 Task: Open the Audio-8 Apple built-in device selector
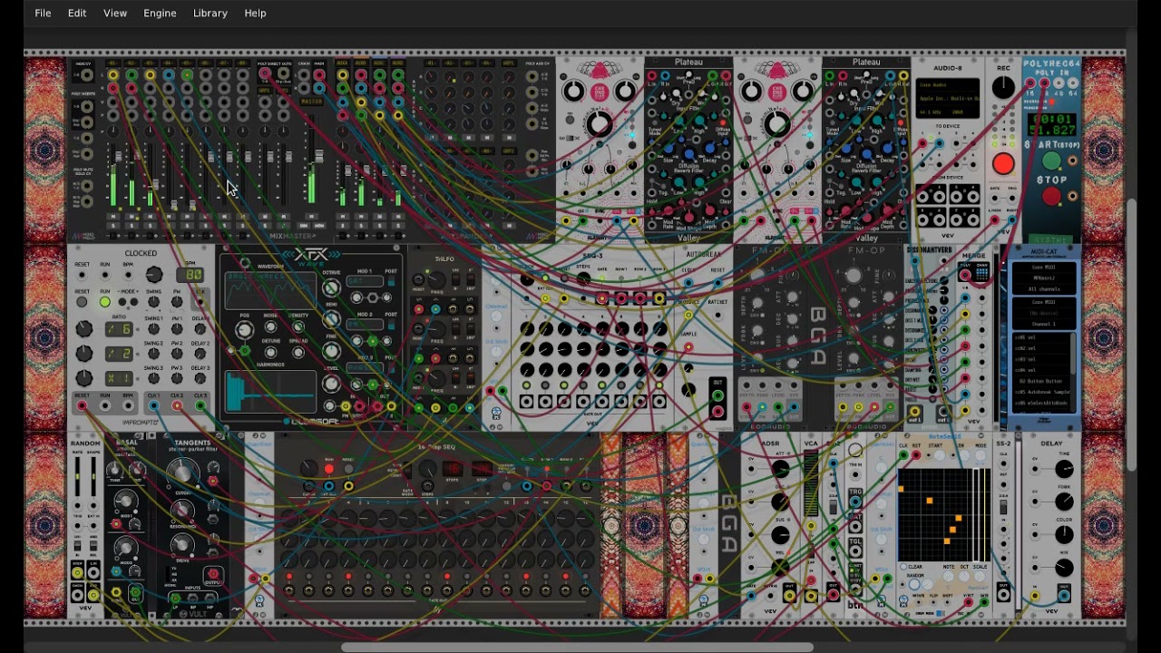pos(948,98)
